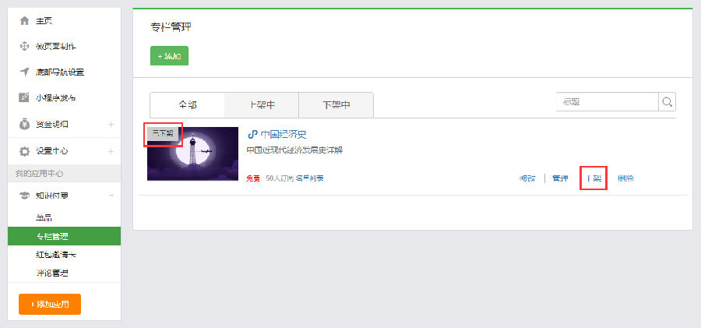This screenshot has width=701, height=328.
Task: Switch to the 上架中 tab
Action: [x=262, y=105]
